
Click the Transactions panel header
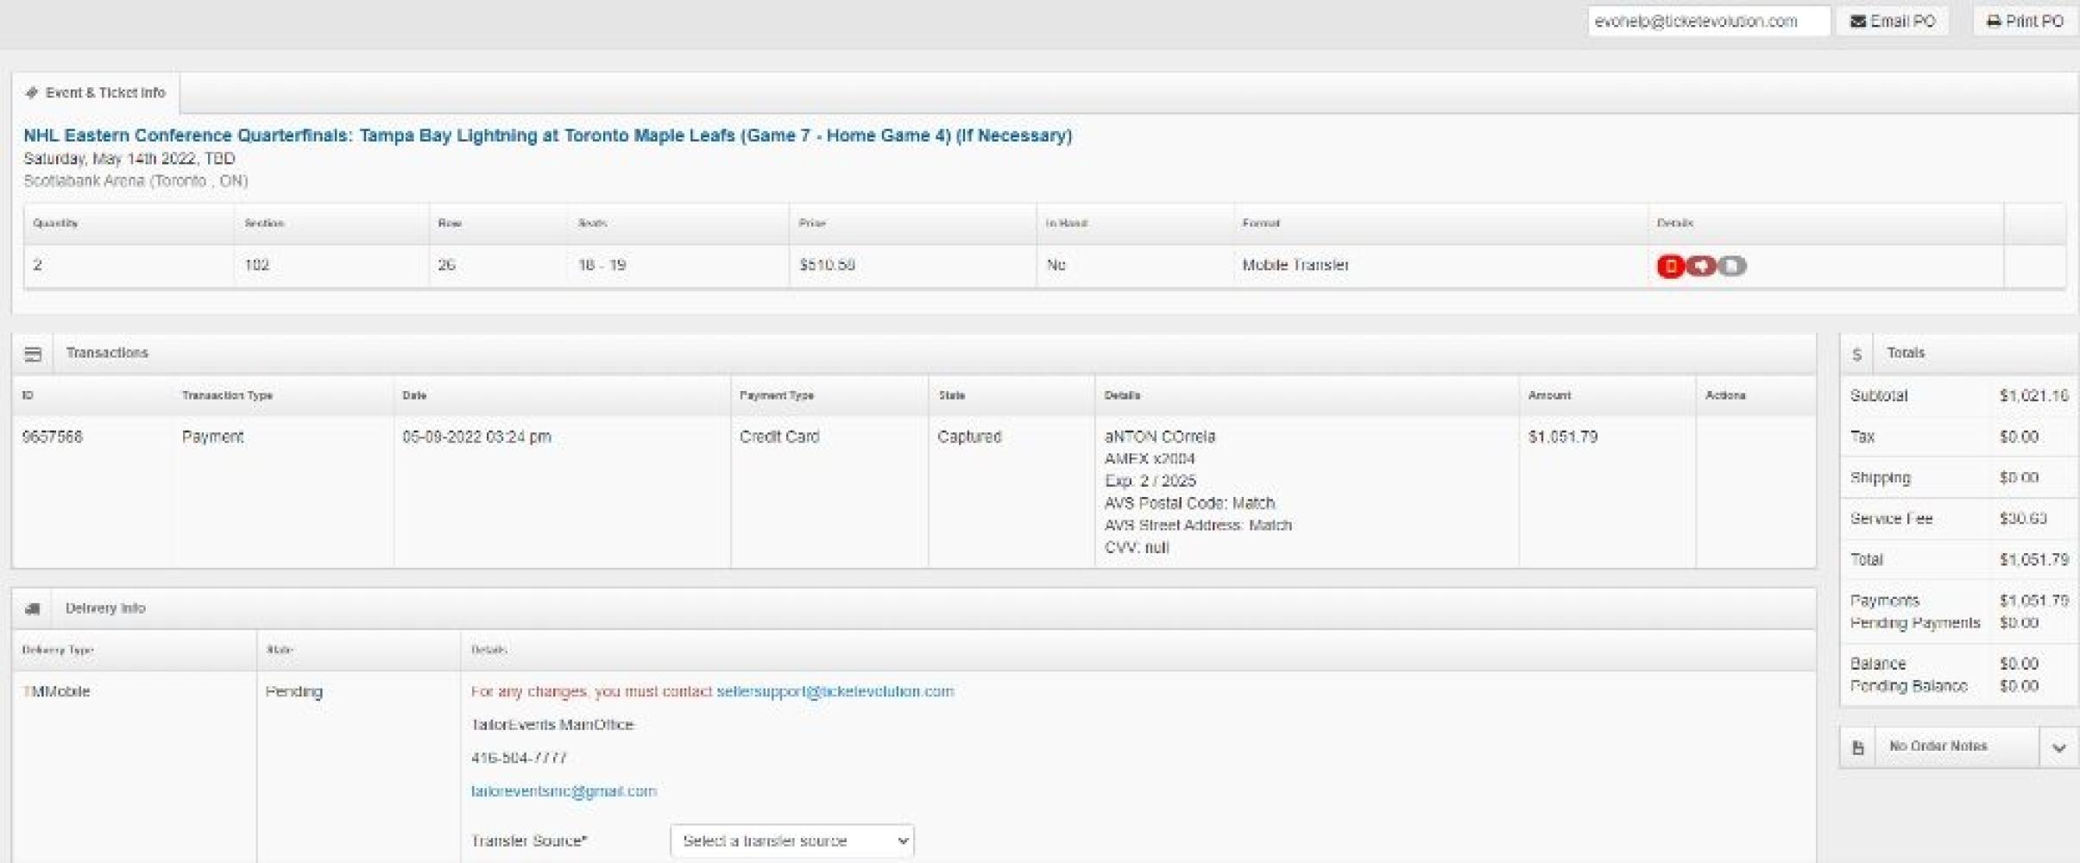pos(107,353)
